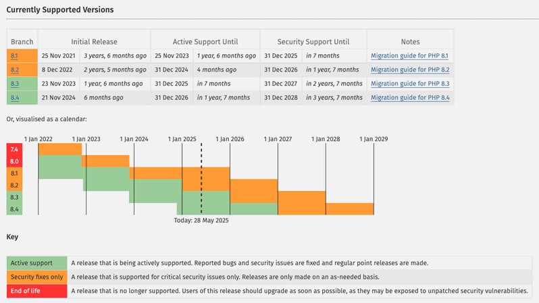Click '1 year, 6 months ago' active support cell
This screenshot has width=539, height=303.
click(x=226, y=55)
